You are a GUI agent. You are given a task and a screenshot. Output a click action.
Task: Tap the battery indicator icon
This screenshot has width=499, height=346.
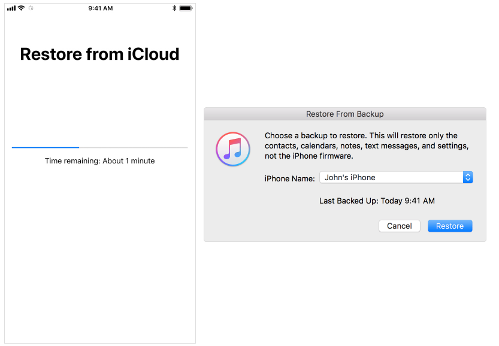coord(186,8)
